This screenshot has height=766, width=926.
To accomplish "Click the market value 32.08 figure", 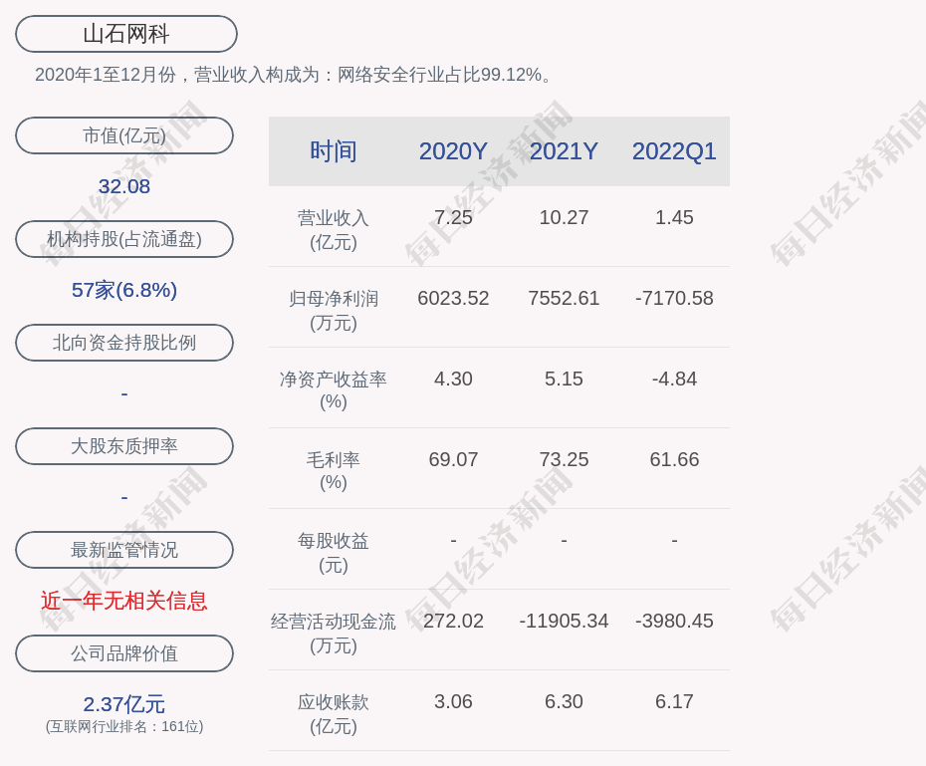I will point(124,186).
